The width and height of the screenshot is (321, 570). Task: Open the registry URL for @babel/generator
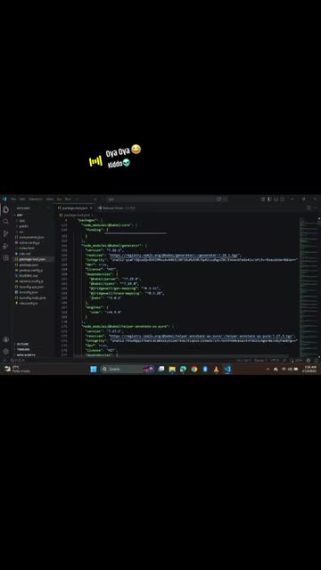coord(175,256)
